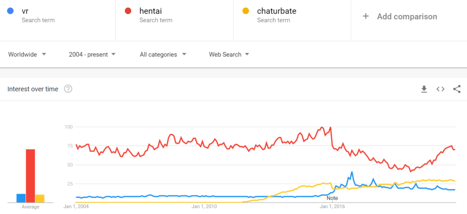This screenshot has width=467, height=214.
Task: Change the Web Search type dropdown
Action: tap(229, 54)
